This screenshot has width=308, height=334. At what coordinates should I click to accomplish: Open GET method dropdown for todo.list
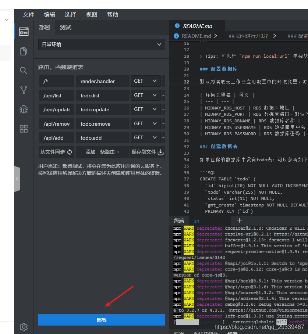coord(145,95)
